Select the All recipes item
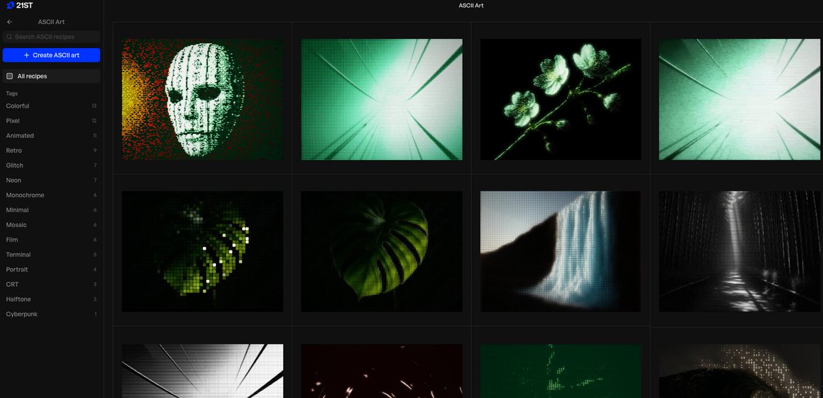The height and width of the screenshot is (398, 823). [x=51, y=76]
